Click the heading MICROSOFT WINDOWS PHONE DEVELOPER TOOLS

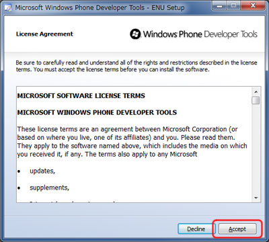pos(97,112)
